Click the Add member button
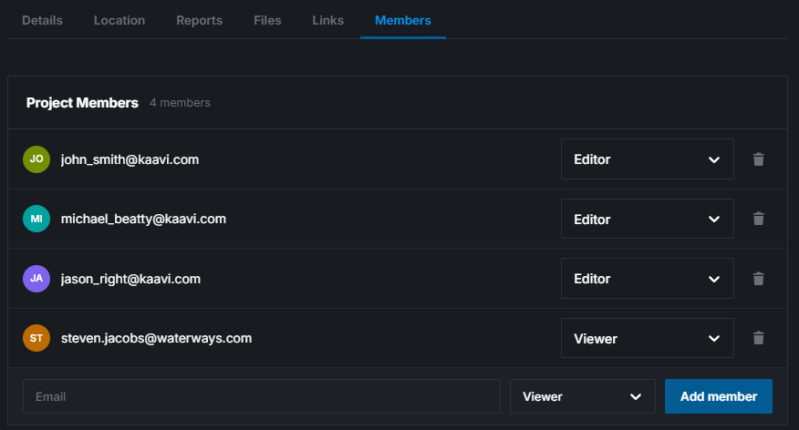Image resolution: width=799 pixels, height=430 pixels. 719,396
